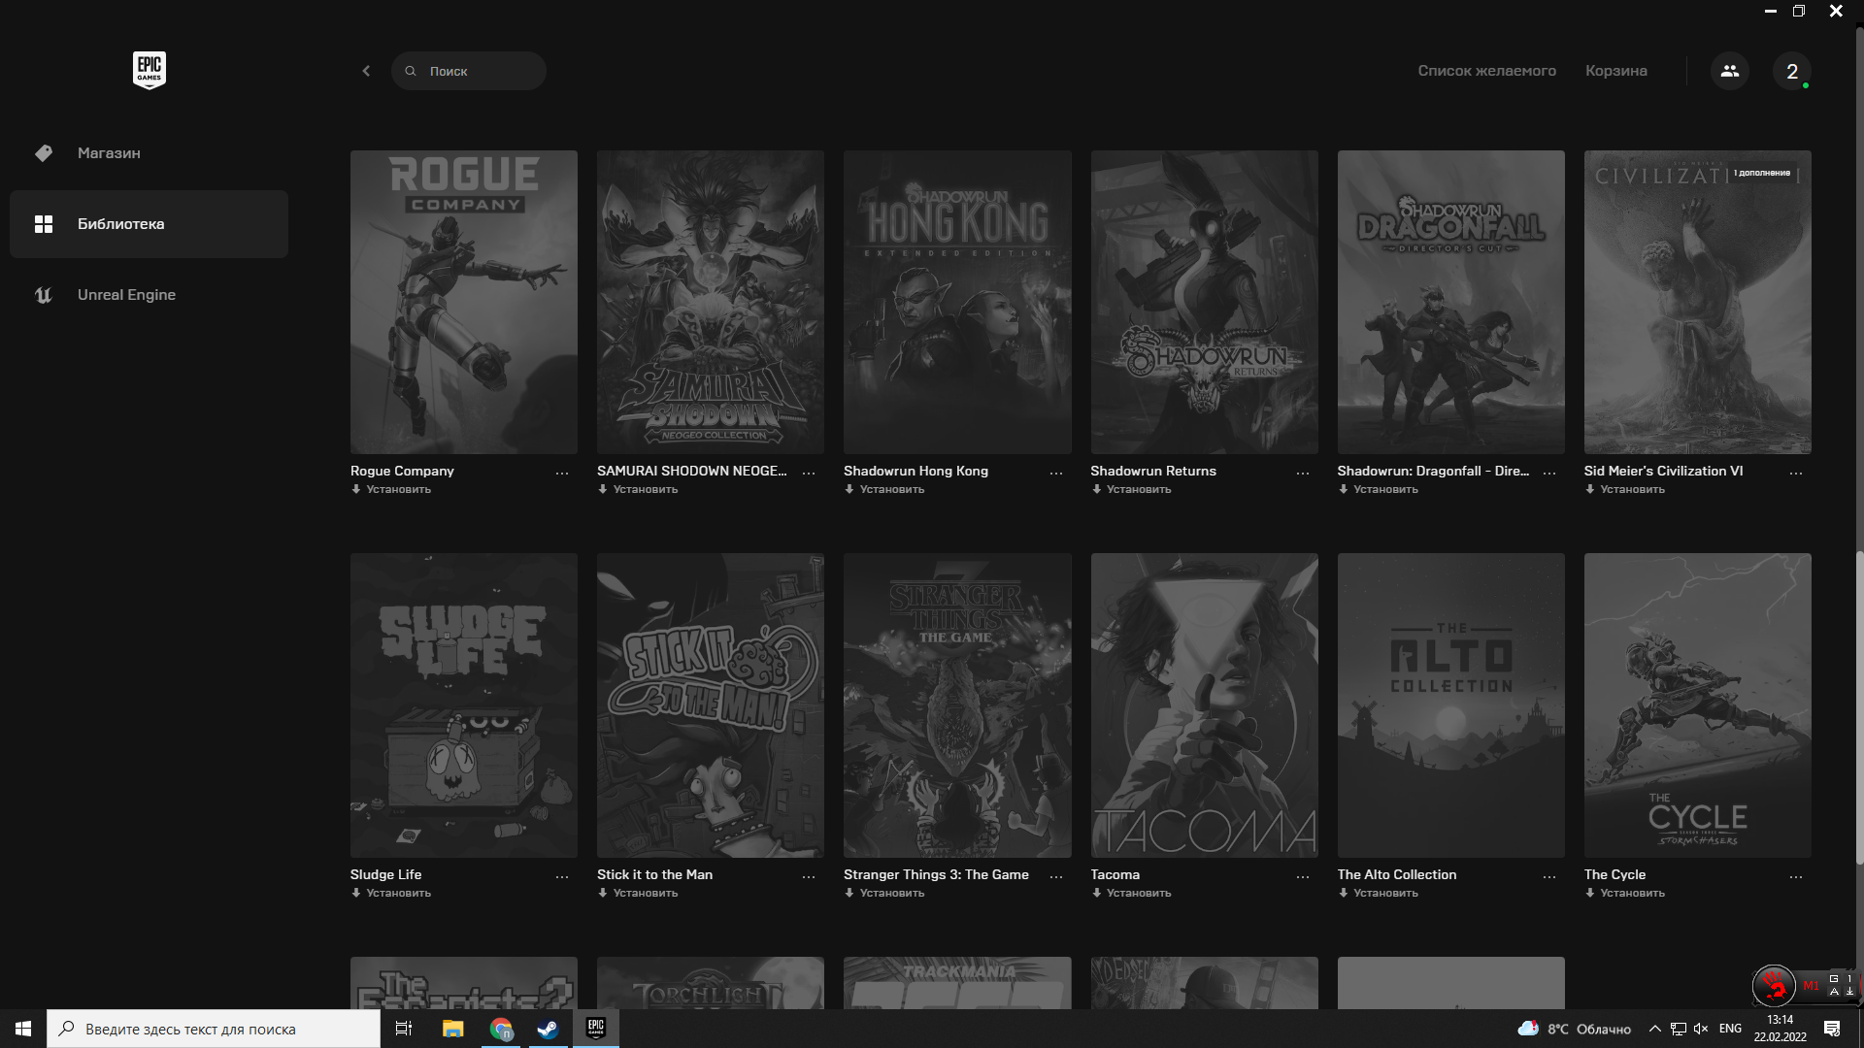
Task: Open the Friends list icon
Action: pyautogui.click(x=1730, y=71)
